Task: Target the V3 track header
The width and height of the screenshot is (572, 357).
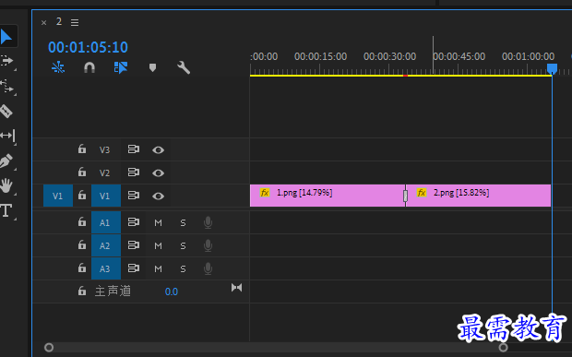Action: tap(104, 149)
